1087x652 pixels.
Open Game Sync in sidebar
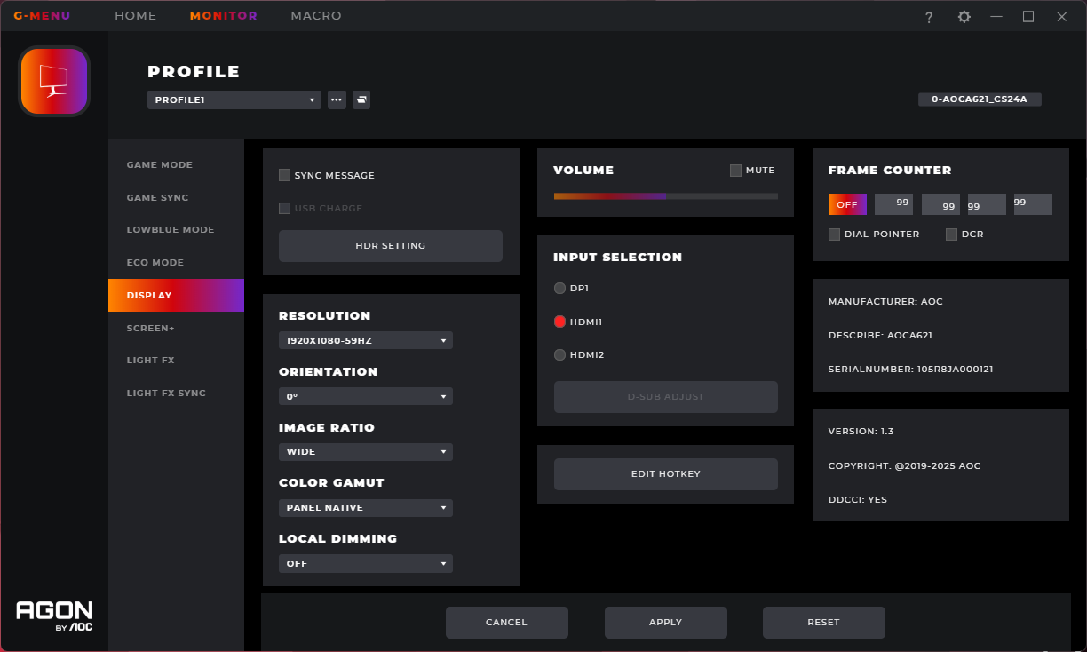tap(176, 197)
